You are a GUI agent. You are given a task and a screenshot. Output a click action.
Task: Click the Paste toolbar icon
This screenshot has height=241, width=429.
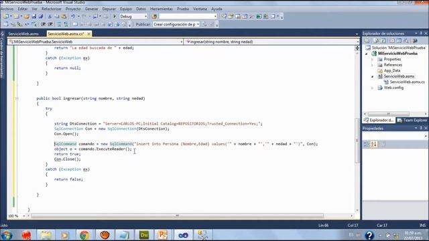pyautogui.click(x=64, y=16)
